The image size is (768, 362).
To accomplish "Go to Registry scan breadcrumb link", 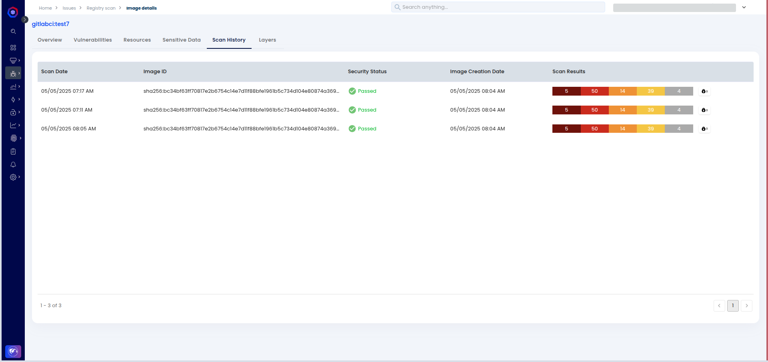I will point(101,8).
